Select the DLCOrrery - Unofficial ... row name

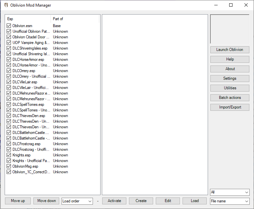click(31, 76)
